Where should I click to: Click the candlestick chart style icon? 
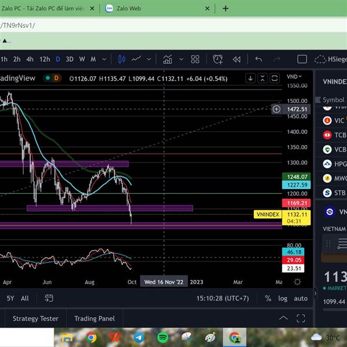[121, 60]
